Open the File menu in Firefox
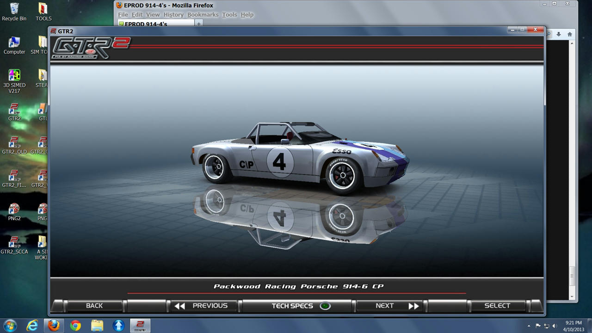The image size is (592, 333). (123, 15)
